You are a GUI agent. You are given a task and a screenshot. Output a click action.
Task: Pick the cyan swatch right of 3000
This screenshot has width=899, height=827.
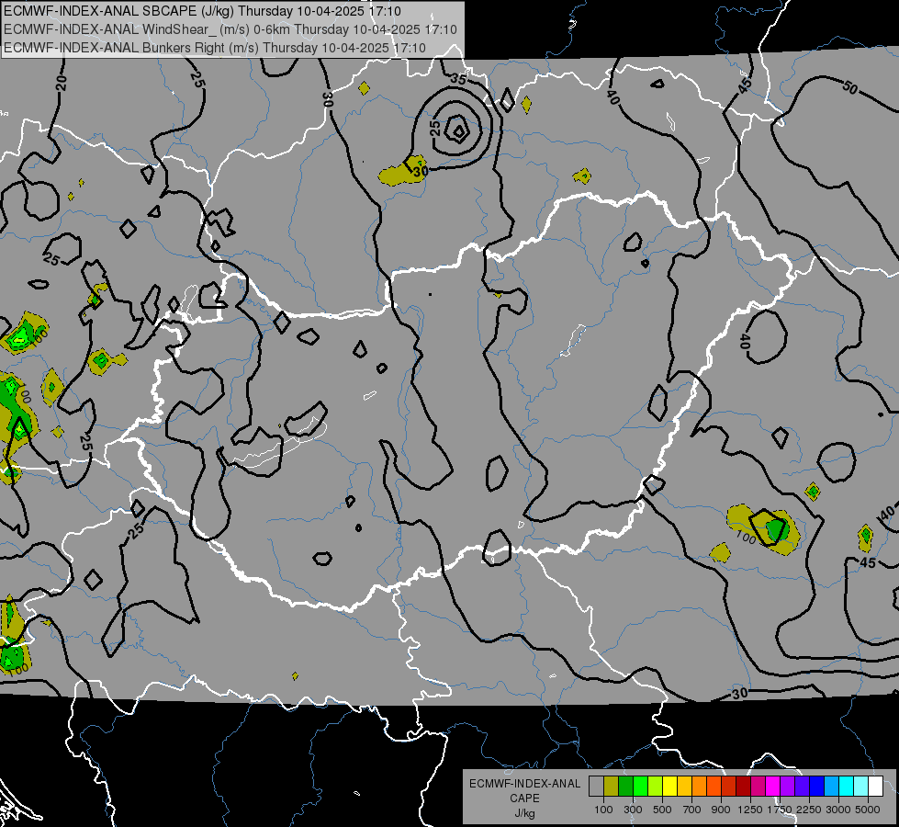click(846, 787)
